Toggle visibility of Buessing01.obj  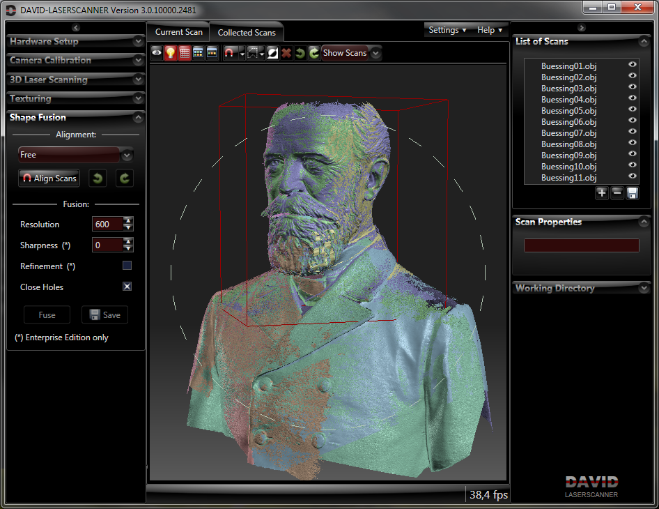633,64
